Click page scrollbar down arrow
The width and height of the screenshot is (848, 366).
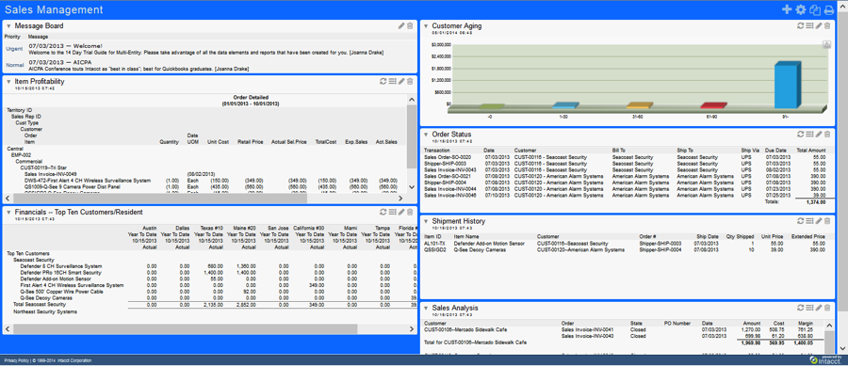(x=842, y=349)
